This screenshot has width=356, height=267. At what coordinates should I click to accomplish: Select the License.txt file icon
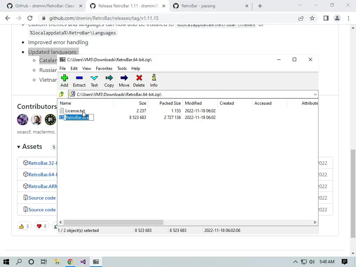62,111
